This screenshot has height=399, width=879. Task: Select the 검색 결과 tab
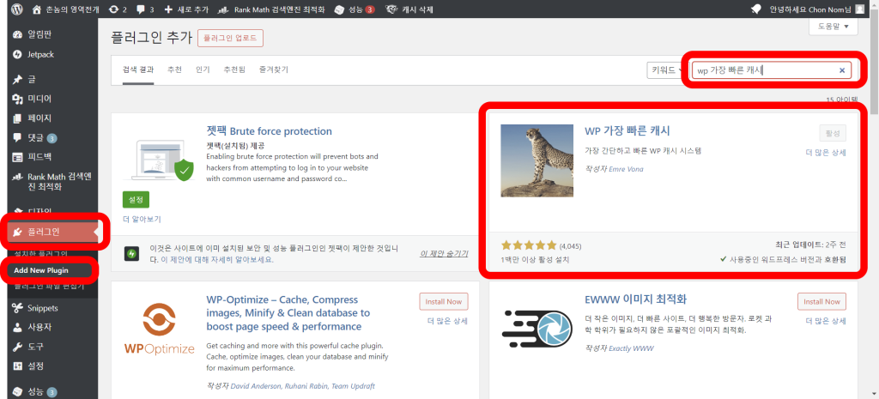coord(138,70)
